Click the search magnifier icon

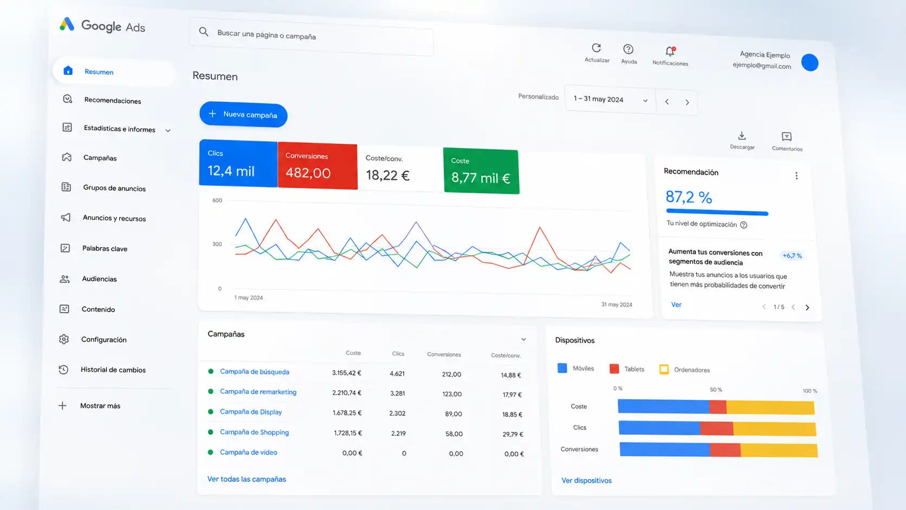[x=204, y=31]
